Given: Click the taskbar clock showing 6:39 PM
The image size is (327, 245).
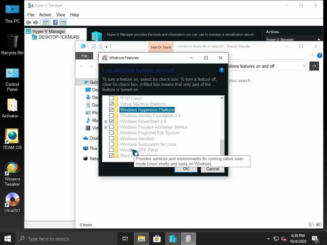Looking at the screenshot, I should 298,239.
